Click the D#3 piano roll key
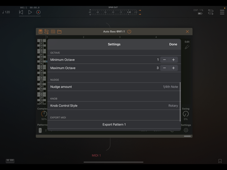227x170 pixels. (42, 43)
